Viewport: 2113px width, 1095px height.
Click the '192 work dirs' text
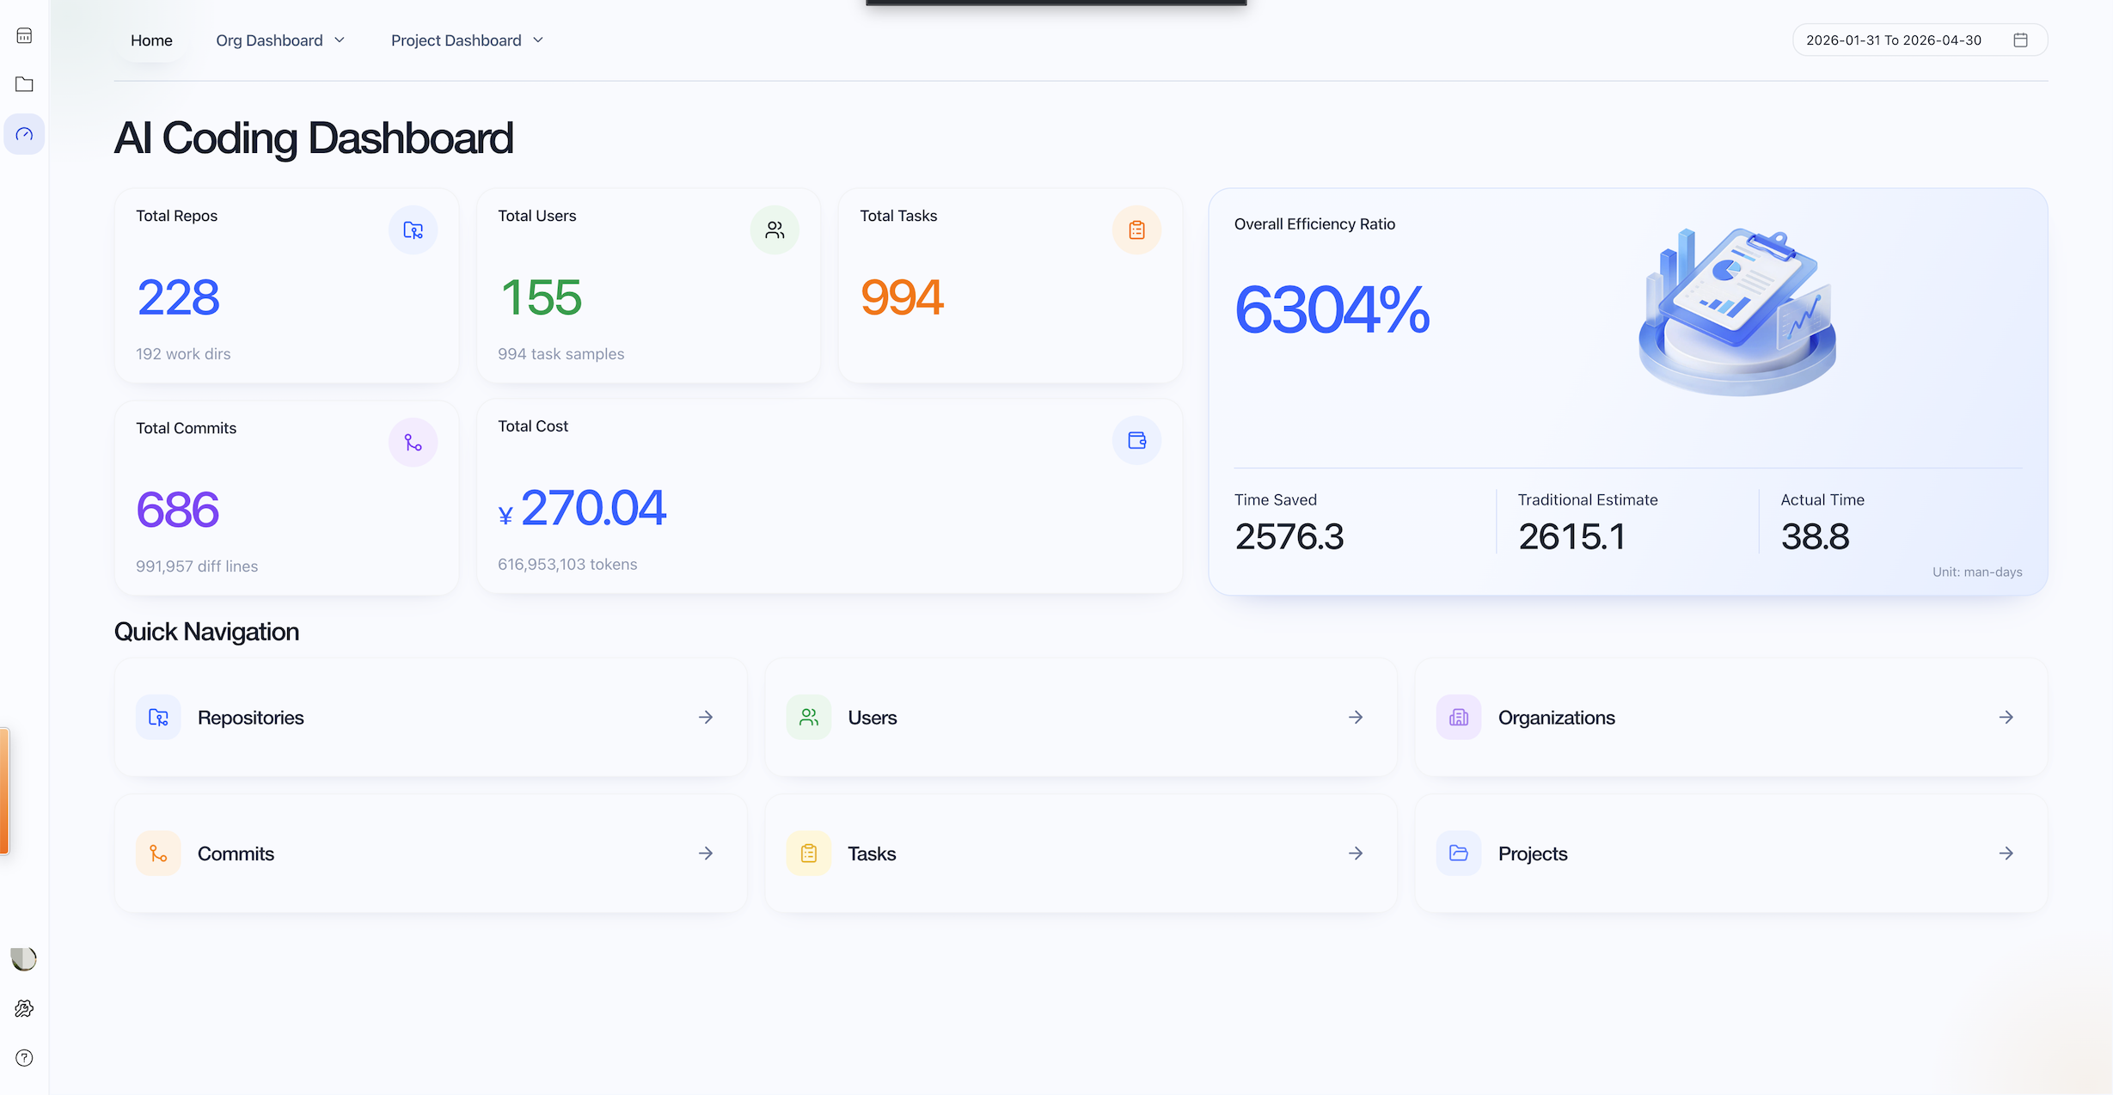[183, 354]
